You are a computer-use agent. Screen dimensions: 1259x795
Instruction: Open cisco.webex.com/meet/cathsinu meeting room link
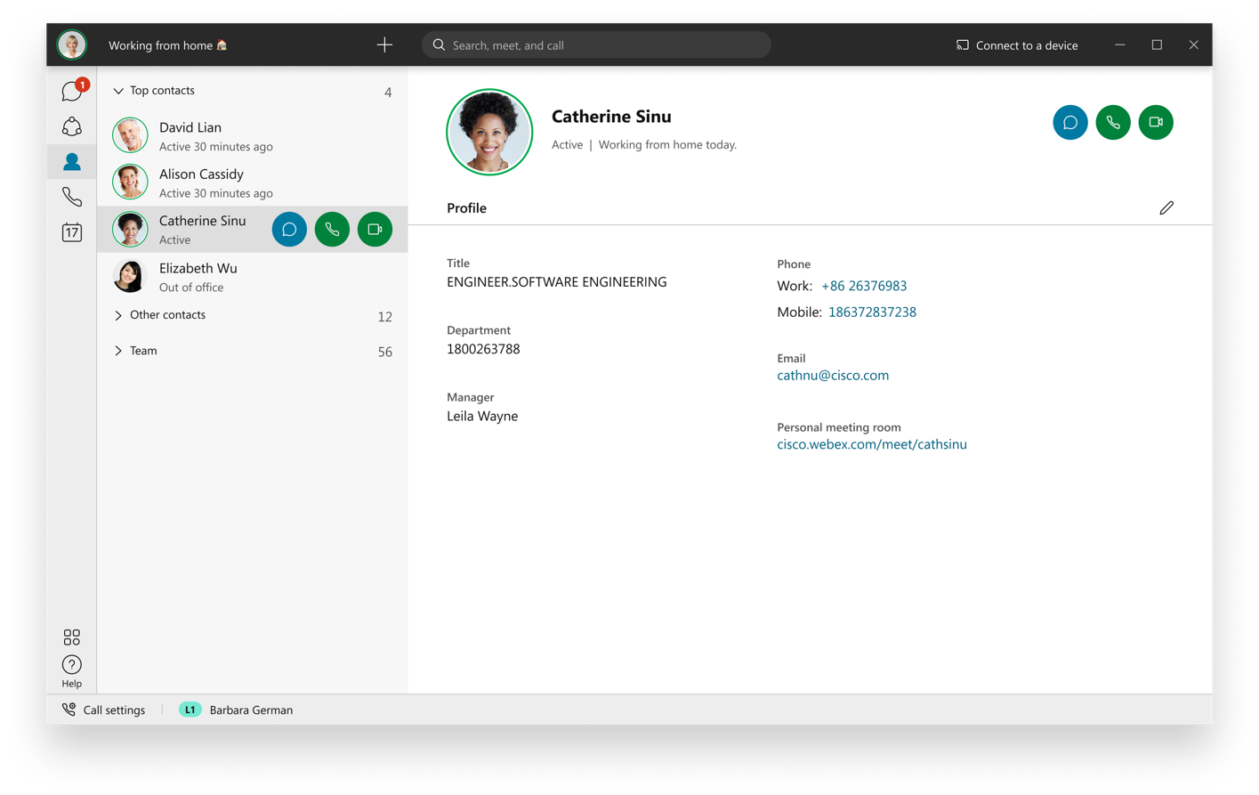pos(872,443)
